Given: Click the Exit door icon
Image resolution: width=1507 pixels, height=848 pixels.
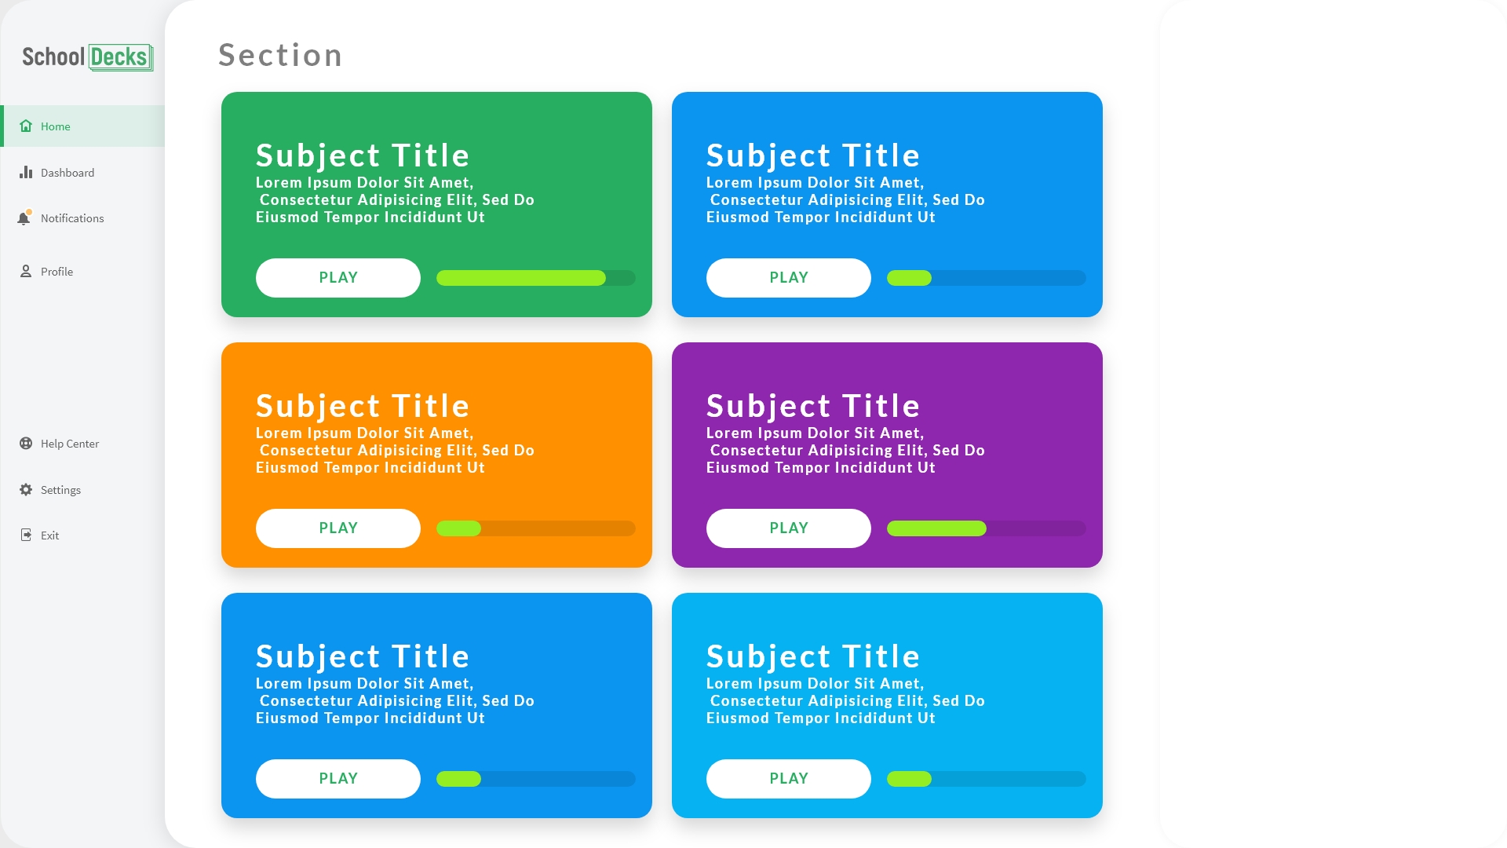Looking at the screenshot, I should pos(26,535).
